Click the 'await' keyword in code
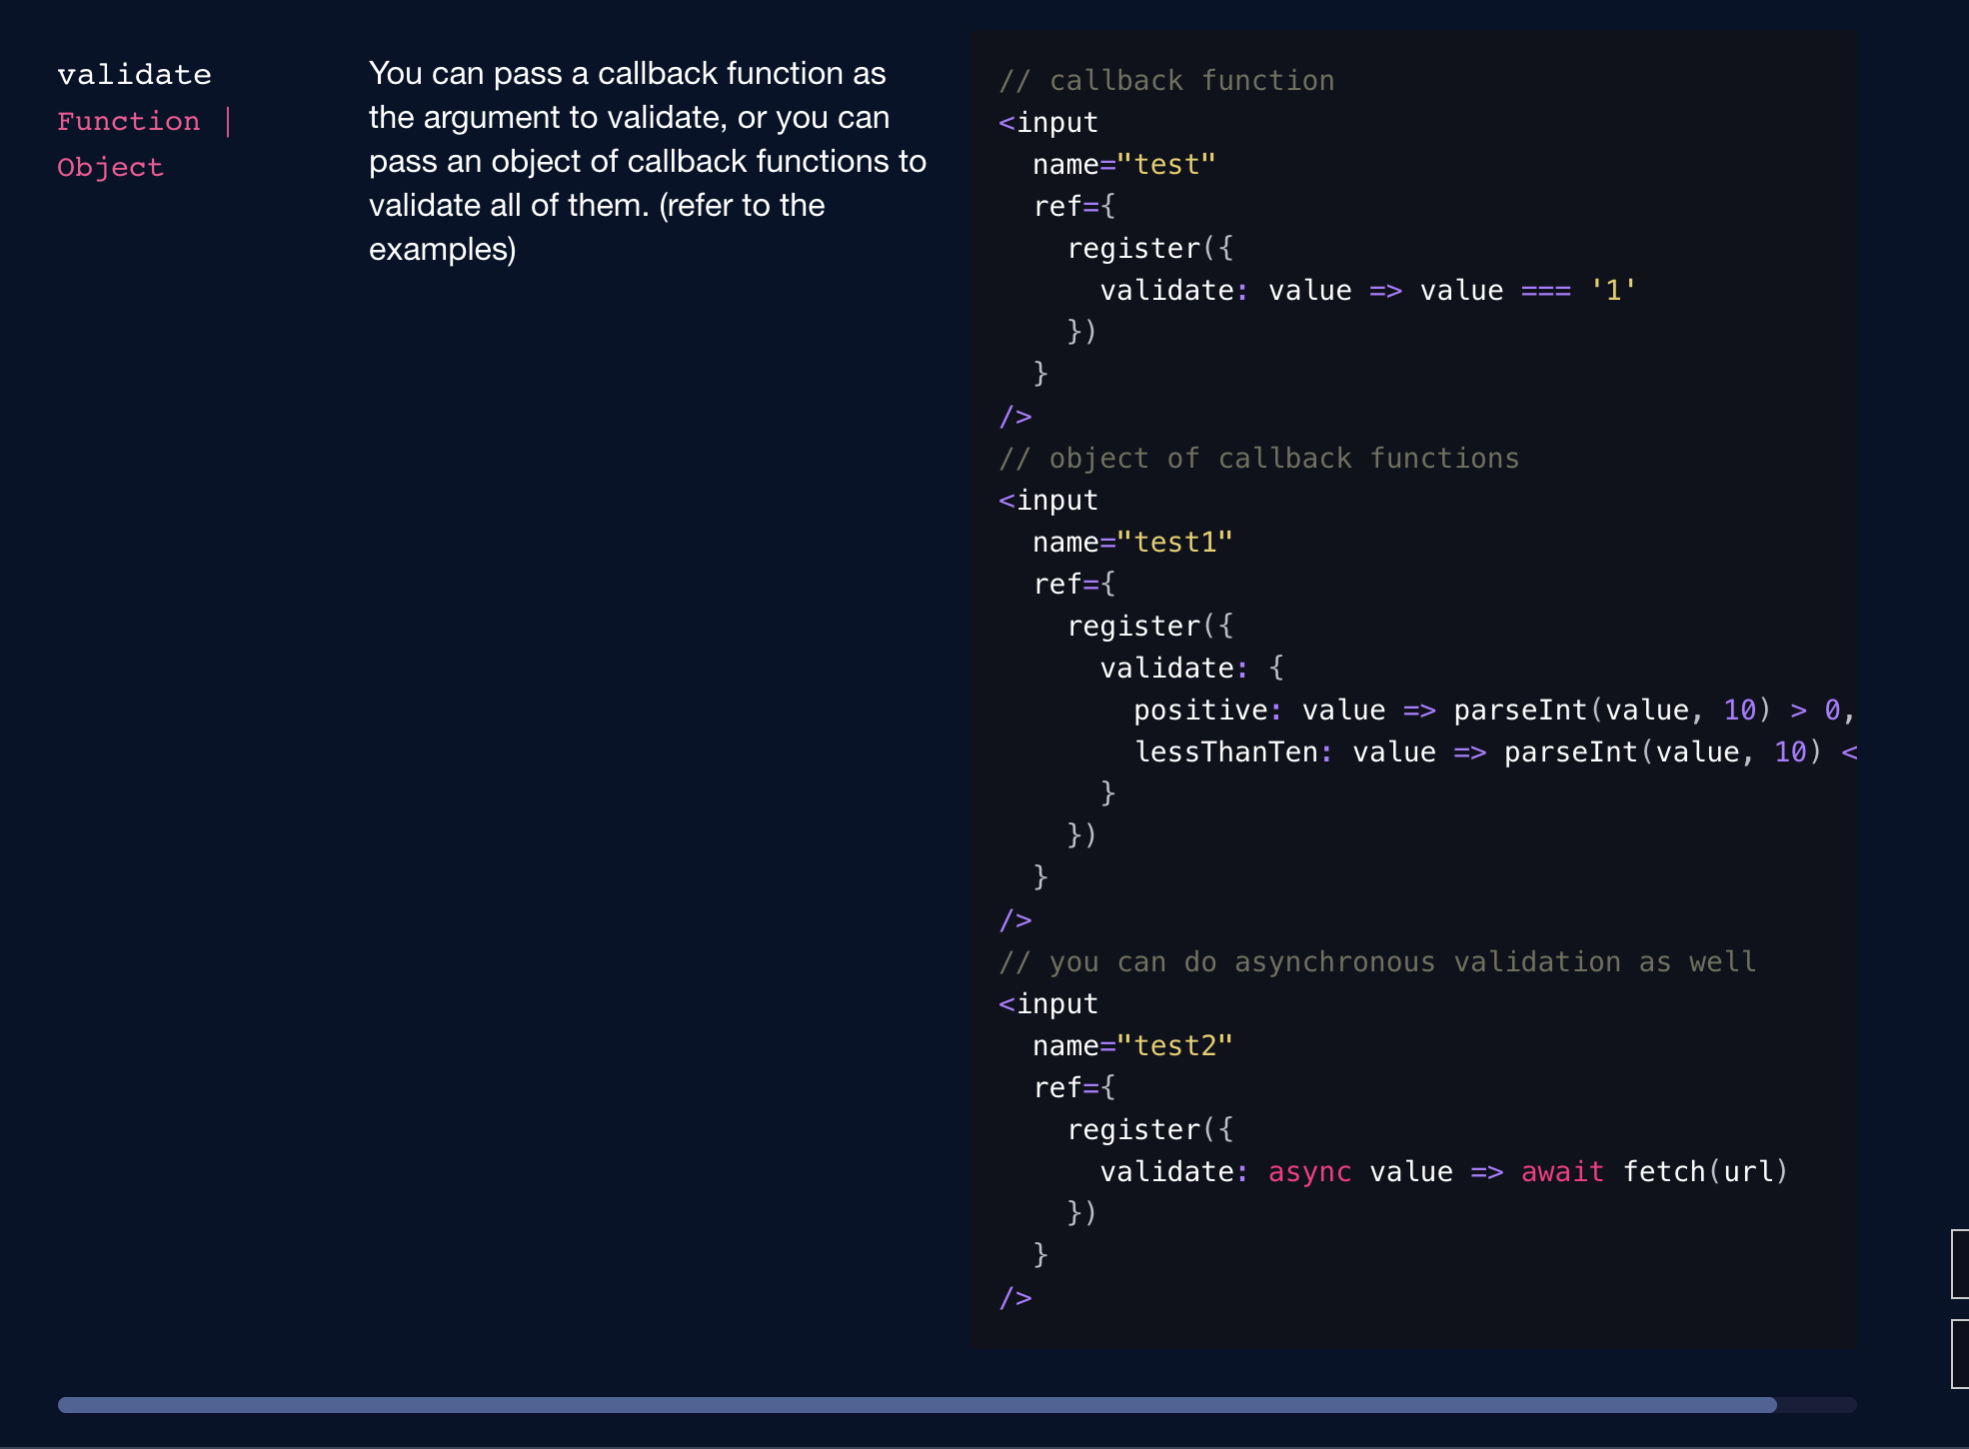 (x=1562, y=1172)
